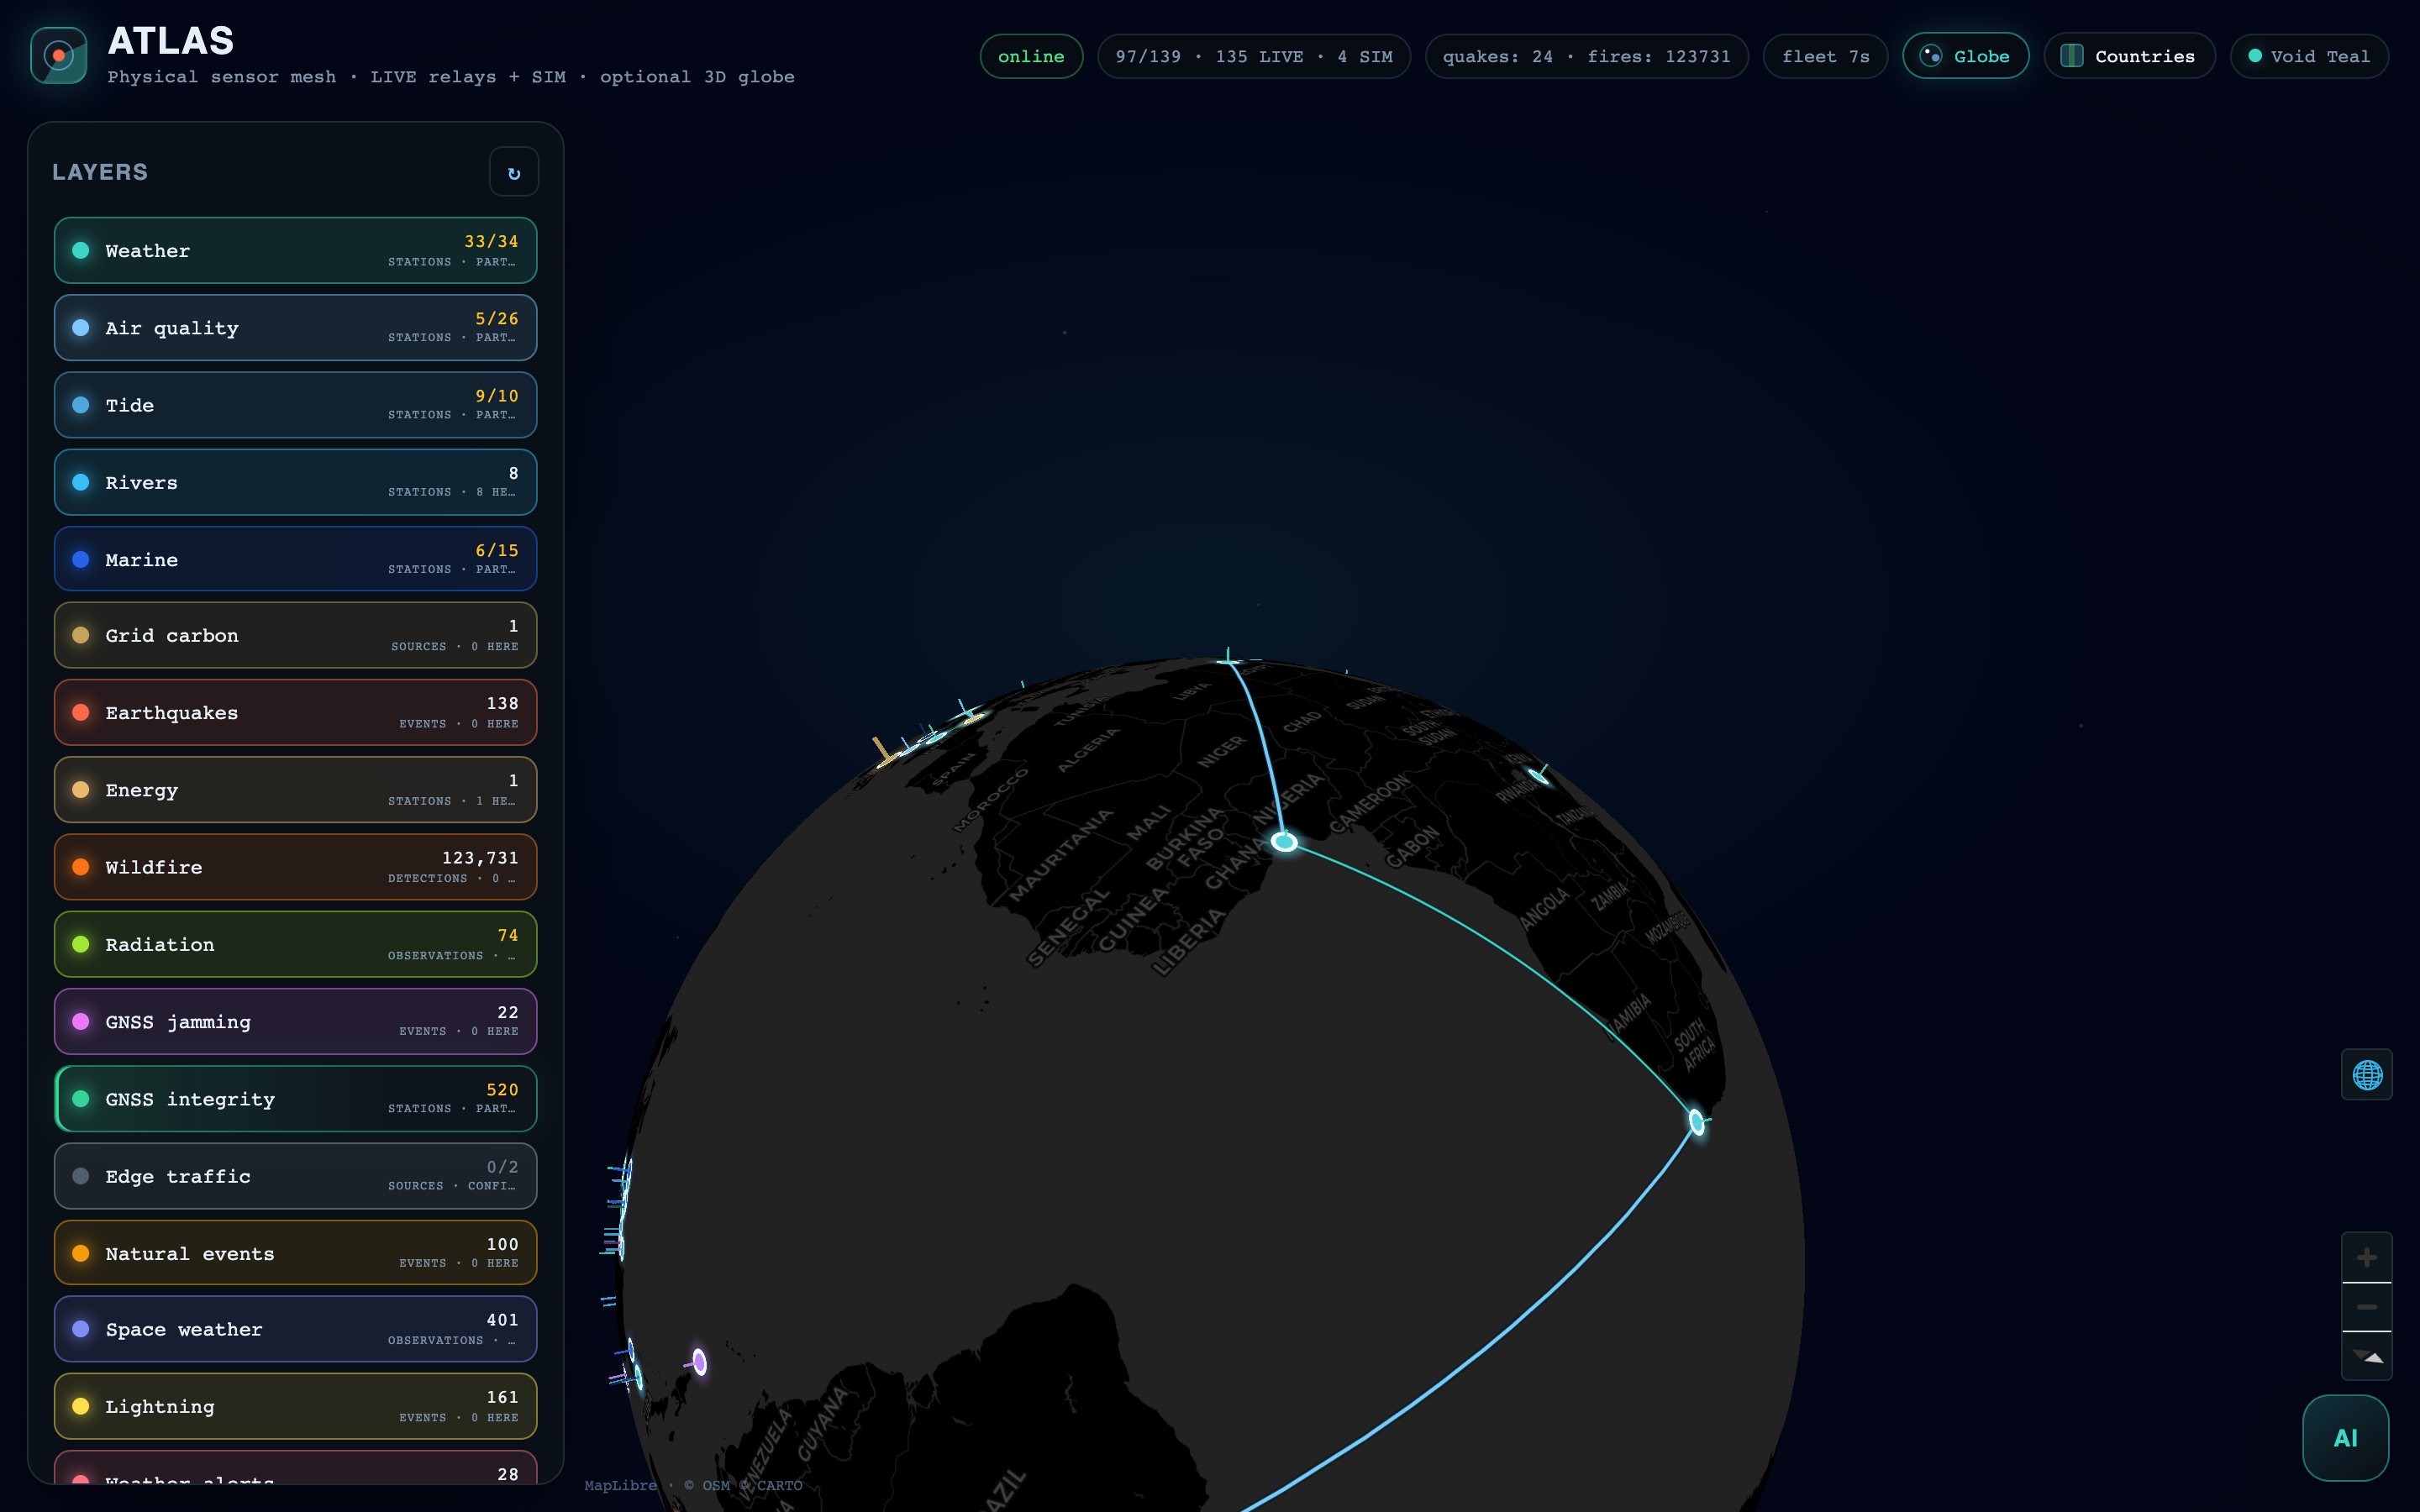Toggle the Natural events layer

point(295,1253)
